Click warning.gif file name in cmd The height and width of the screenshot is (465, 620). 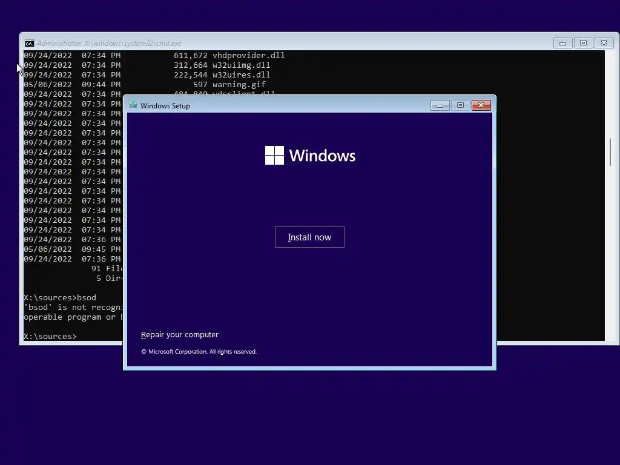pos(239,85)
